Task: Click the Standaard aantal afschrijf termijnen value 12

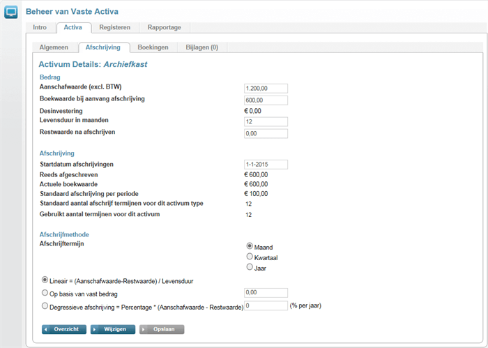Action: tap(248, 204)
